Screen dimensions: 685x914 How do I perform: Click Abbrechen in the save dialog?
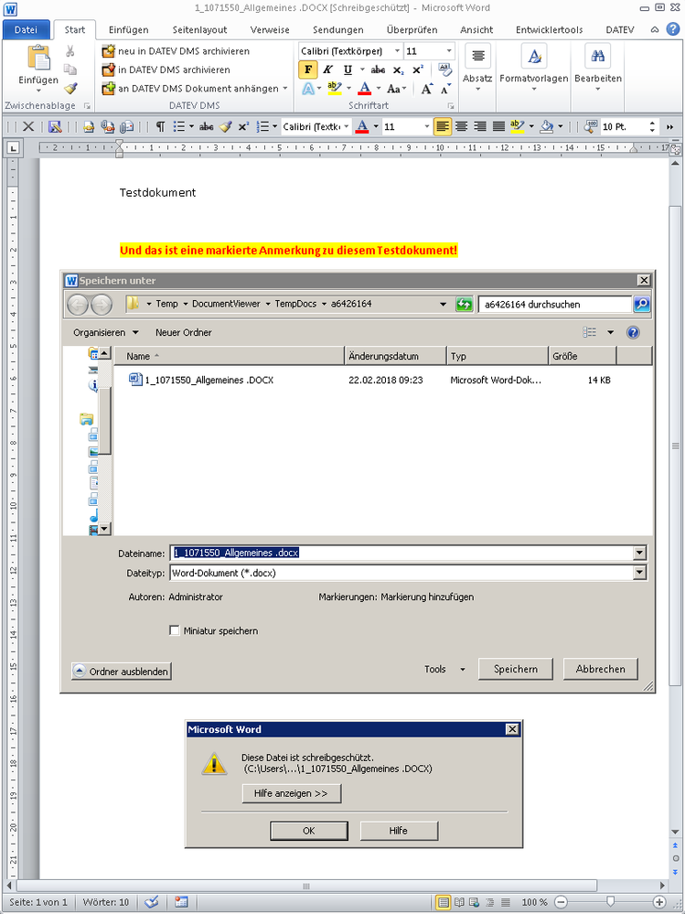601,669
